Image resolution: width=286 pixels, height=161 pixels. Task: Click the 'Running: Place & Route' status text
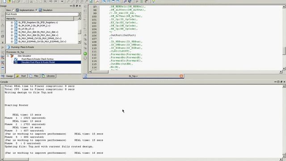pyautogui.click(x=23, y=47)
